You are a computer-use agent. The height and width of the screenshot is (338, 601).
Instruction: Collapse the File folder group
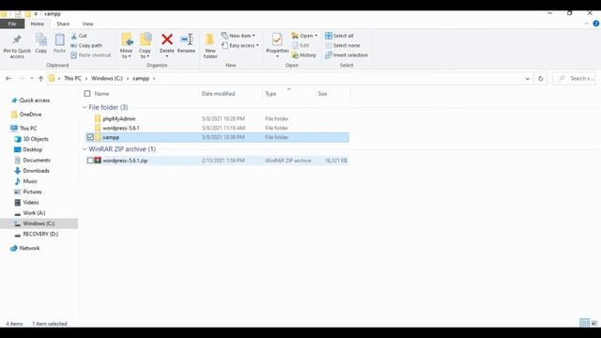[x=85, y=107]
